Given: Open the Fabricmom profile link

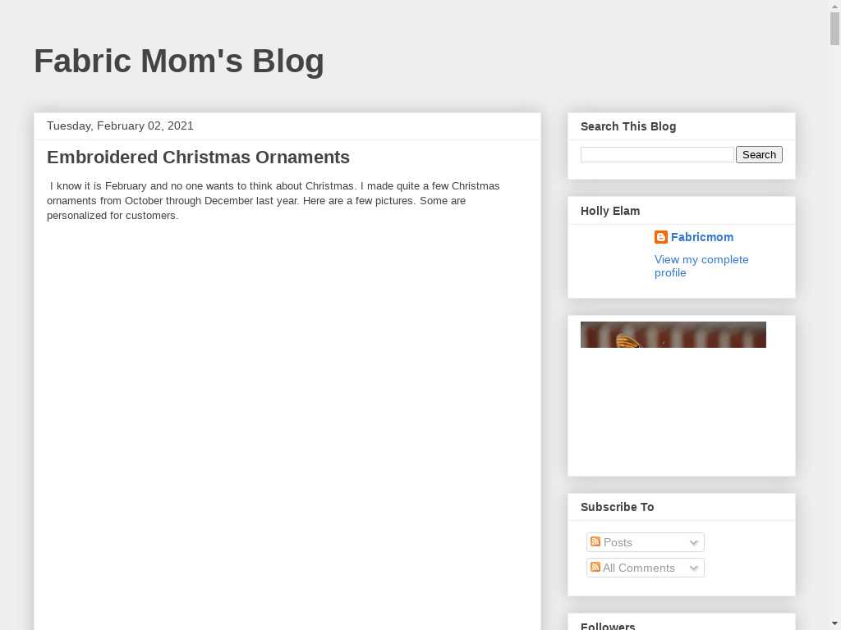Looking at the screenshot, I should pyautogui.click(x=702, y=237).
